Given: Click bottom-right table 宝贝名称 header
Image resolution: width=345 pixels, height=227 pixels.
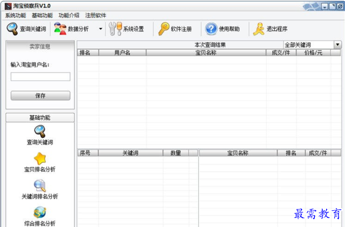Looking at the screenshot, I should 238,153.
